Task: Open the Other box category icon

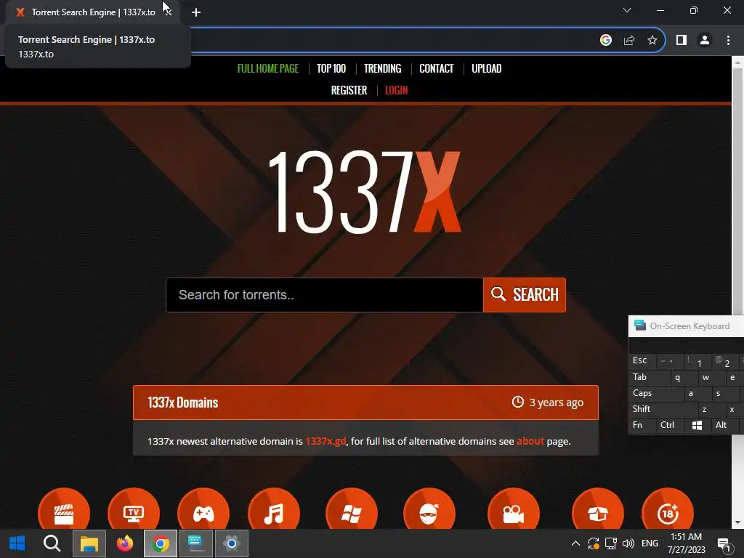Action: click(x=598, y=510)
